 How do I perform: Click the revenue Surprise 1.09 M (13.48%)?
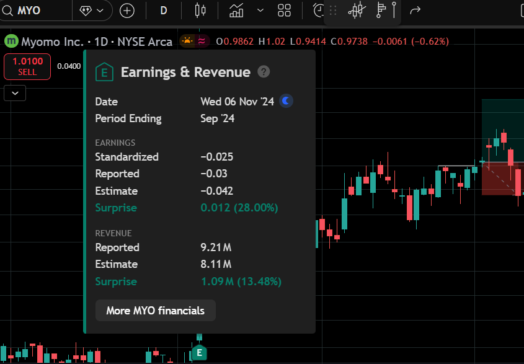pyautogui.click(x=241, y=282)
